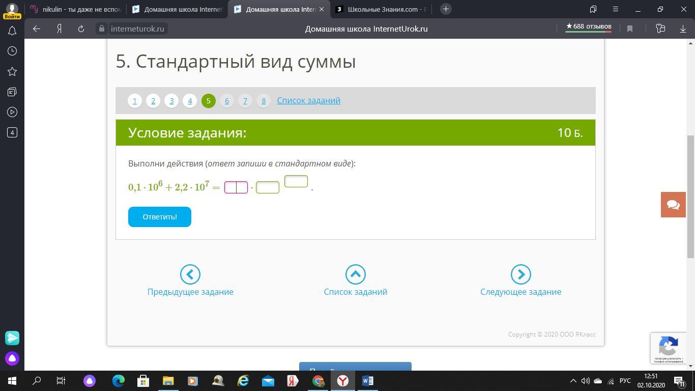This screenshot has width=695, height=391.
Task: Open Microsoft Word from the taskbar
Action: [367, 381]
